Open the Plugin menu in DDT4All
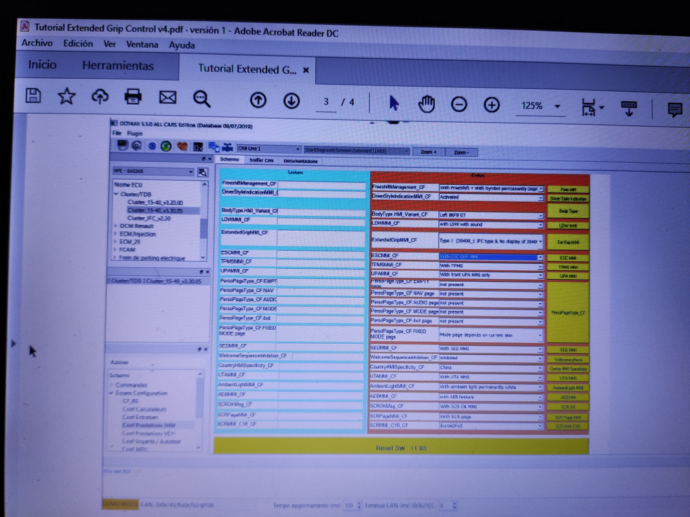Screen dimensions: 690x517 tap(135, 134)
